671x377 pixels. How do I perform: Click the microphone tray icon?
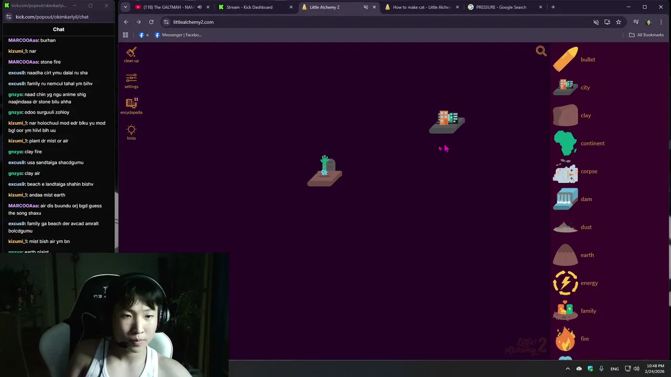601,369
